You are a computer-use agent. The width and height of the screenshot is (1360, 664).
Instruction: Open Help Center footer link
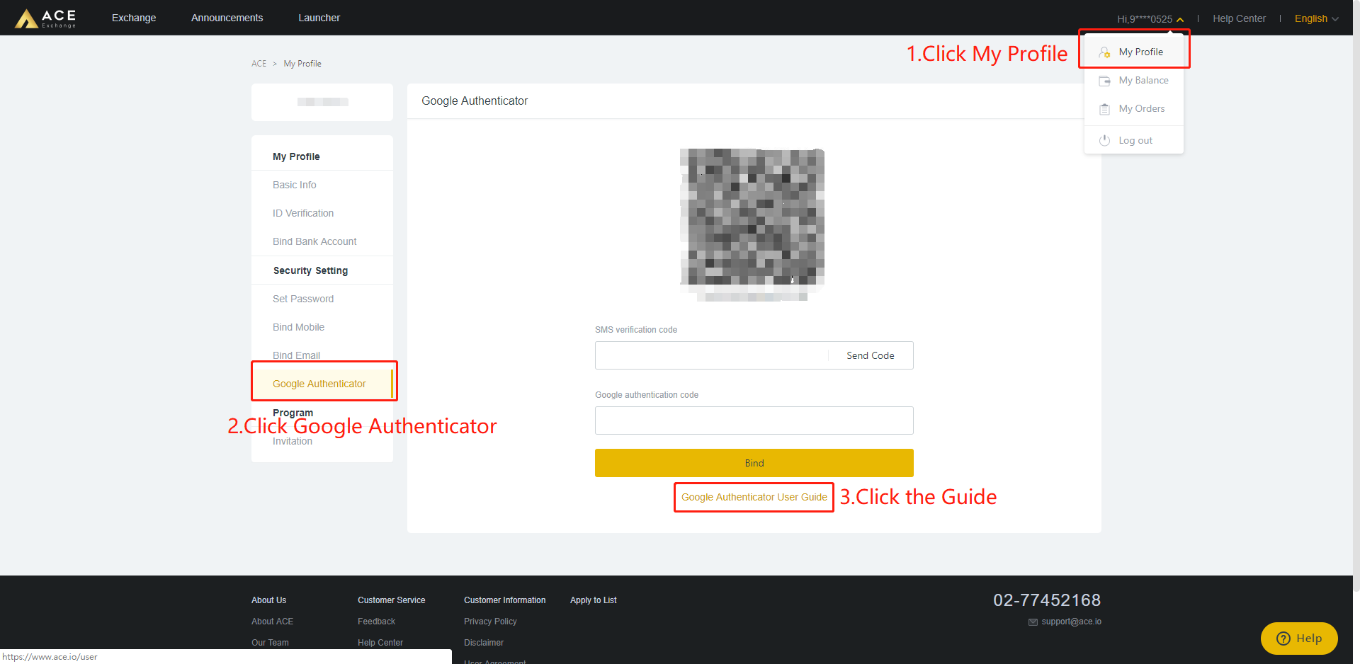[380, 643]
